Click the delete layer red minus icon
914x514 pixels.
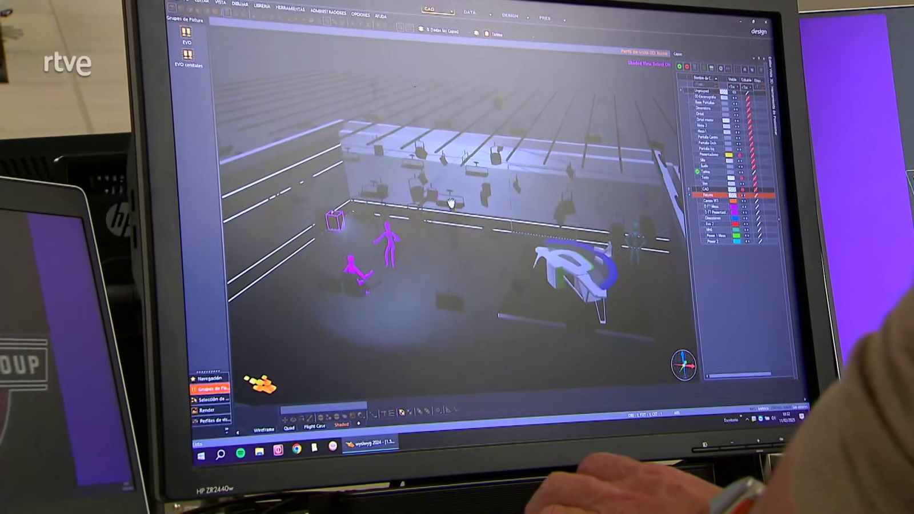click(x=687, y=66)
